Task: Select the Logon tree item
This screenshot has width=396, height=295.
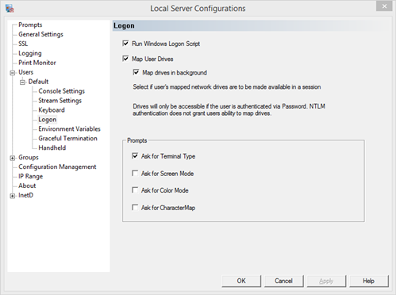Action: 48,120
